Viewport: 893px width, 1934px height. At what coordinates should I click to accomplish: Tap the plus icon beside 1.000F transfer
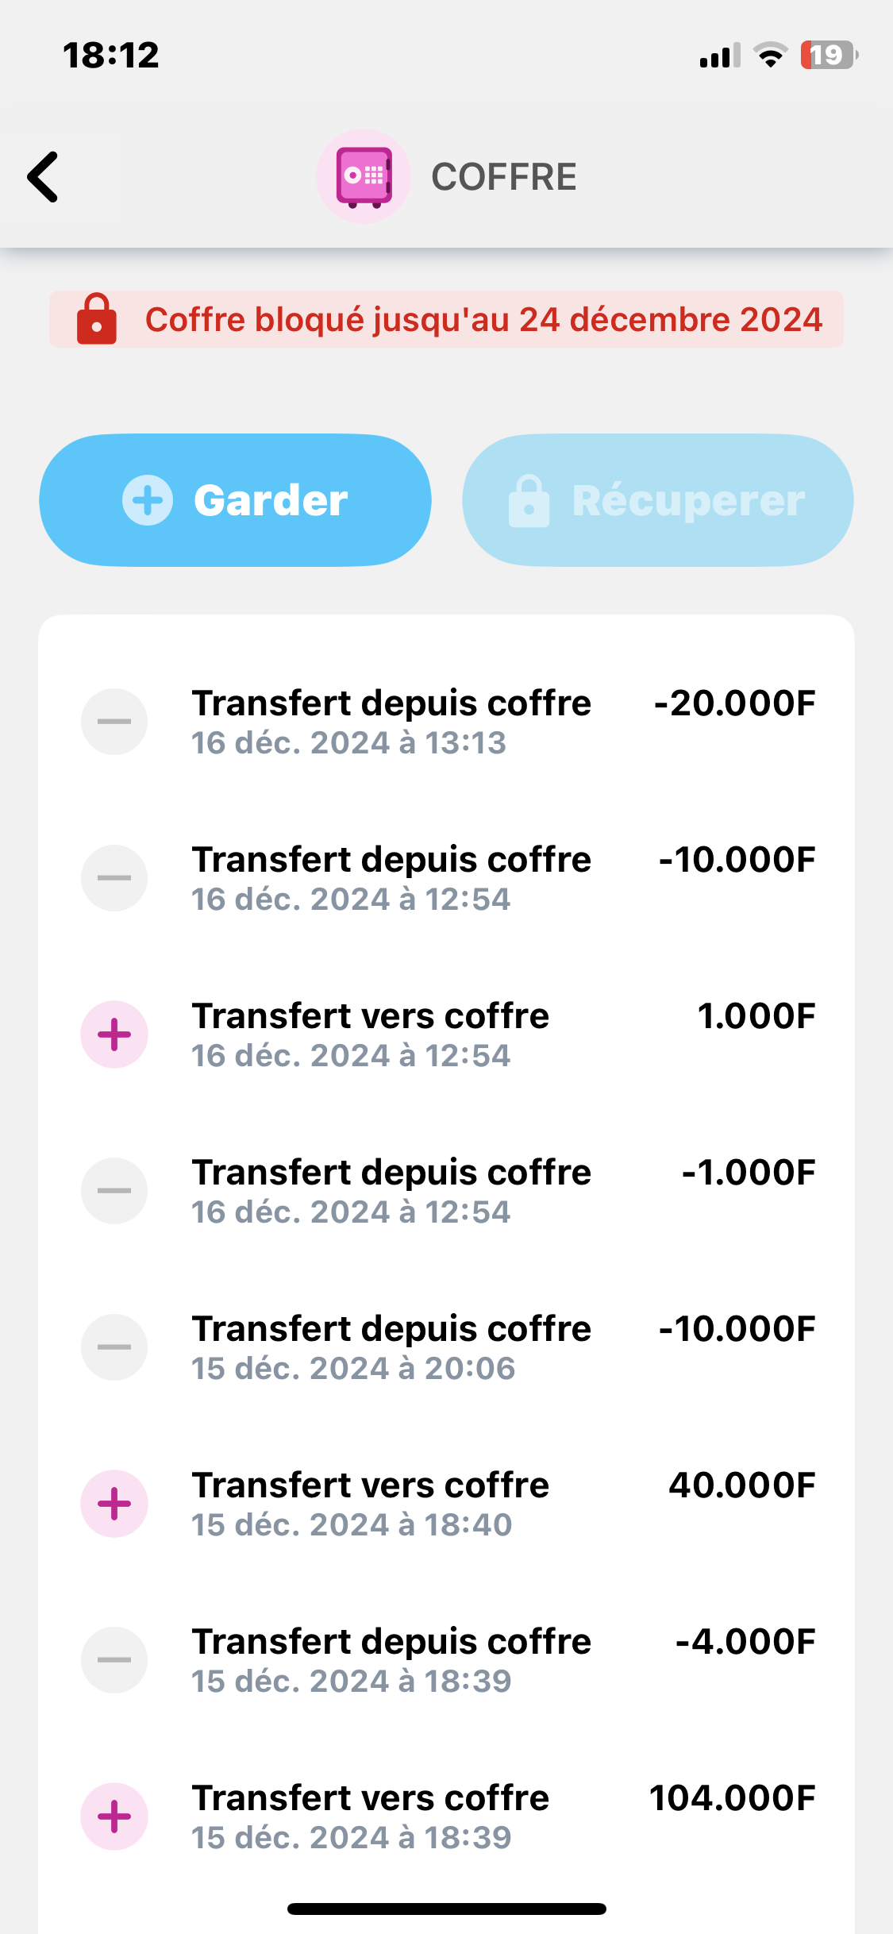[114, 1034]
